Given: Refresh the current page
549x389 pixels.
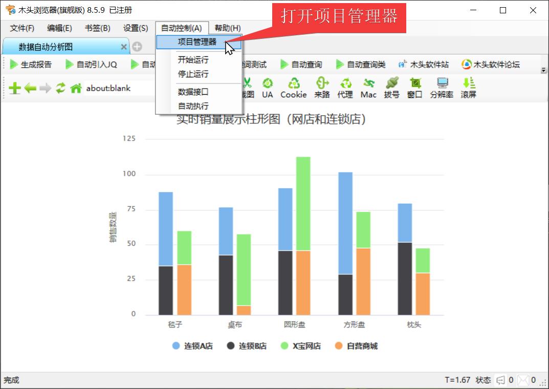Looking at the screenshot, I should 61,88.
